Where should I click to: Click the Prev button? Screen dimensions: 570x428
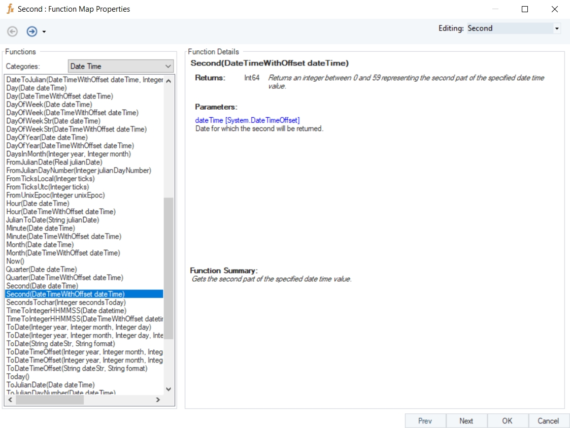tap(425, 421)
